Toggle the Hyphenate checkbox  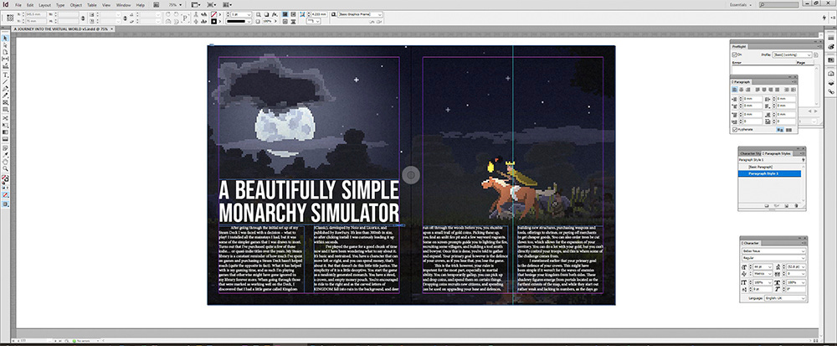pyautogui.click(x=735, y=130)
